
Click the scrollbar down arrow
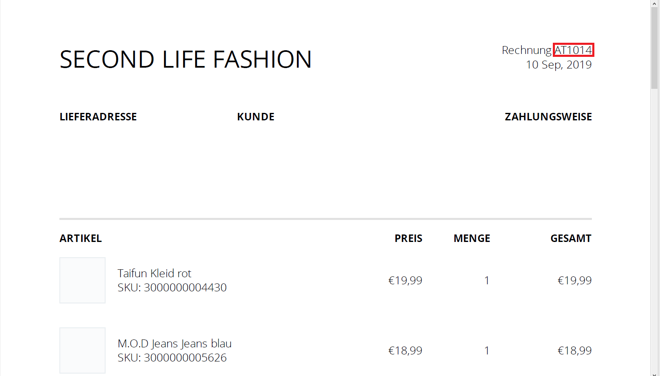point(655,373)
